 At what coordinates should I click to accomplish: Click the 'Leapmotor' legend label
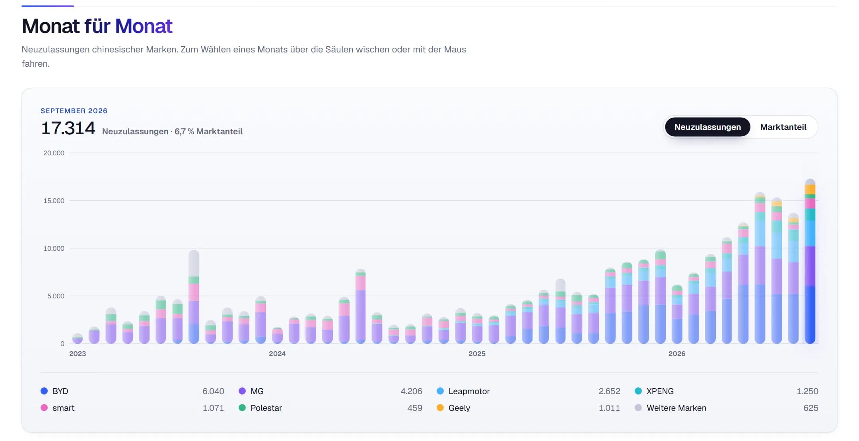[469, 391]
